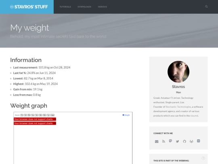Open the Mastodon profile icon

pos(170,141)
